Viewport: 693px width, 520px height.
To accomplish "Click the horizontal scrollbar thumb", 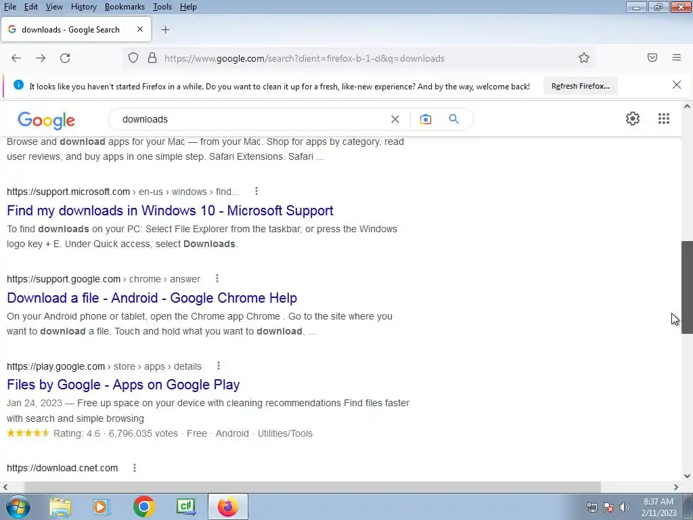I will pyautogui.click(x=313, y=487).
